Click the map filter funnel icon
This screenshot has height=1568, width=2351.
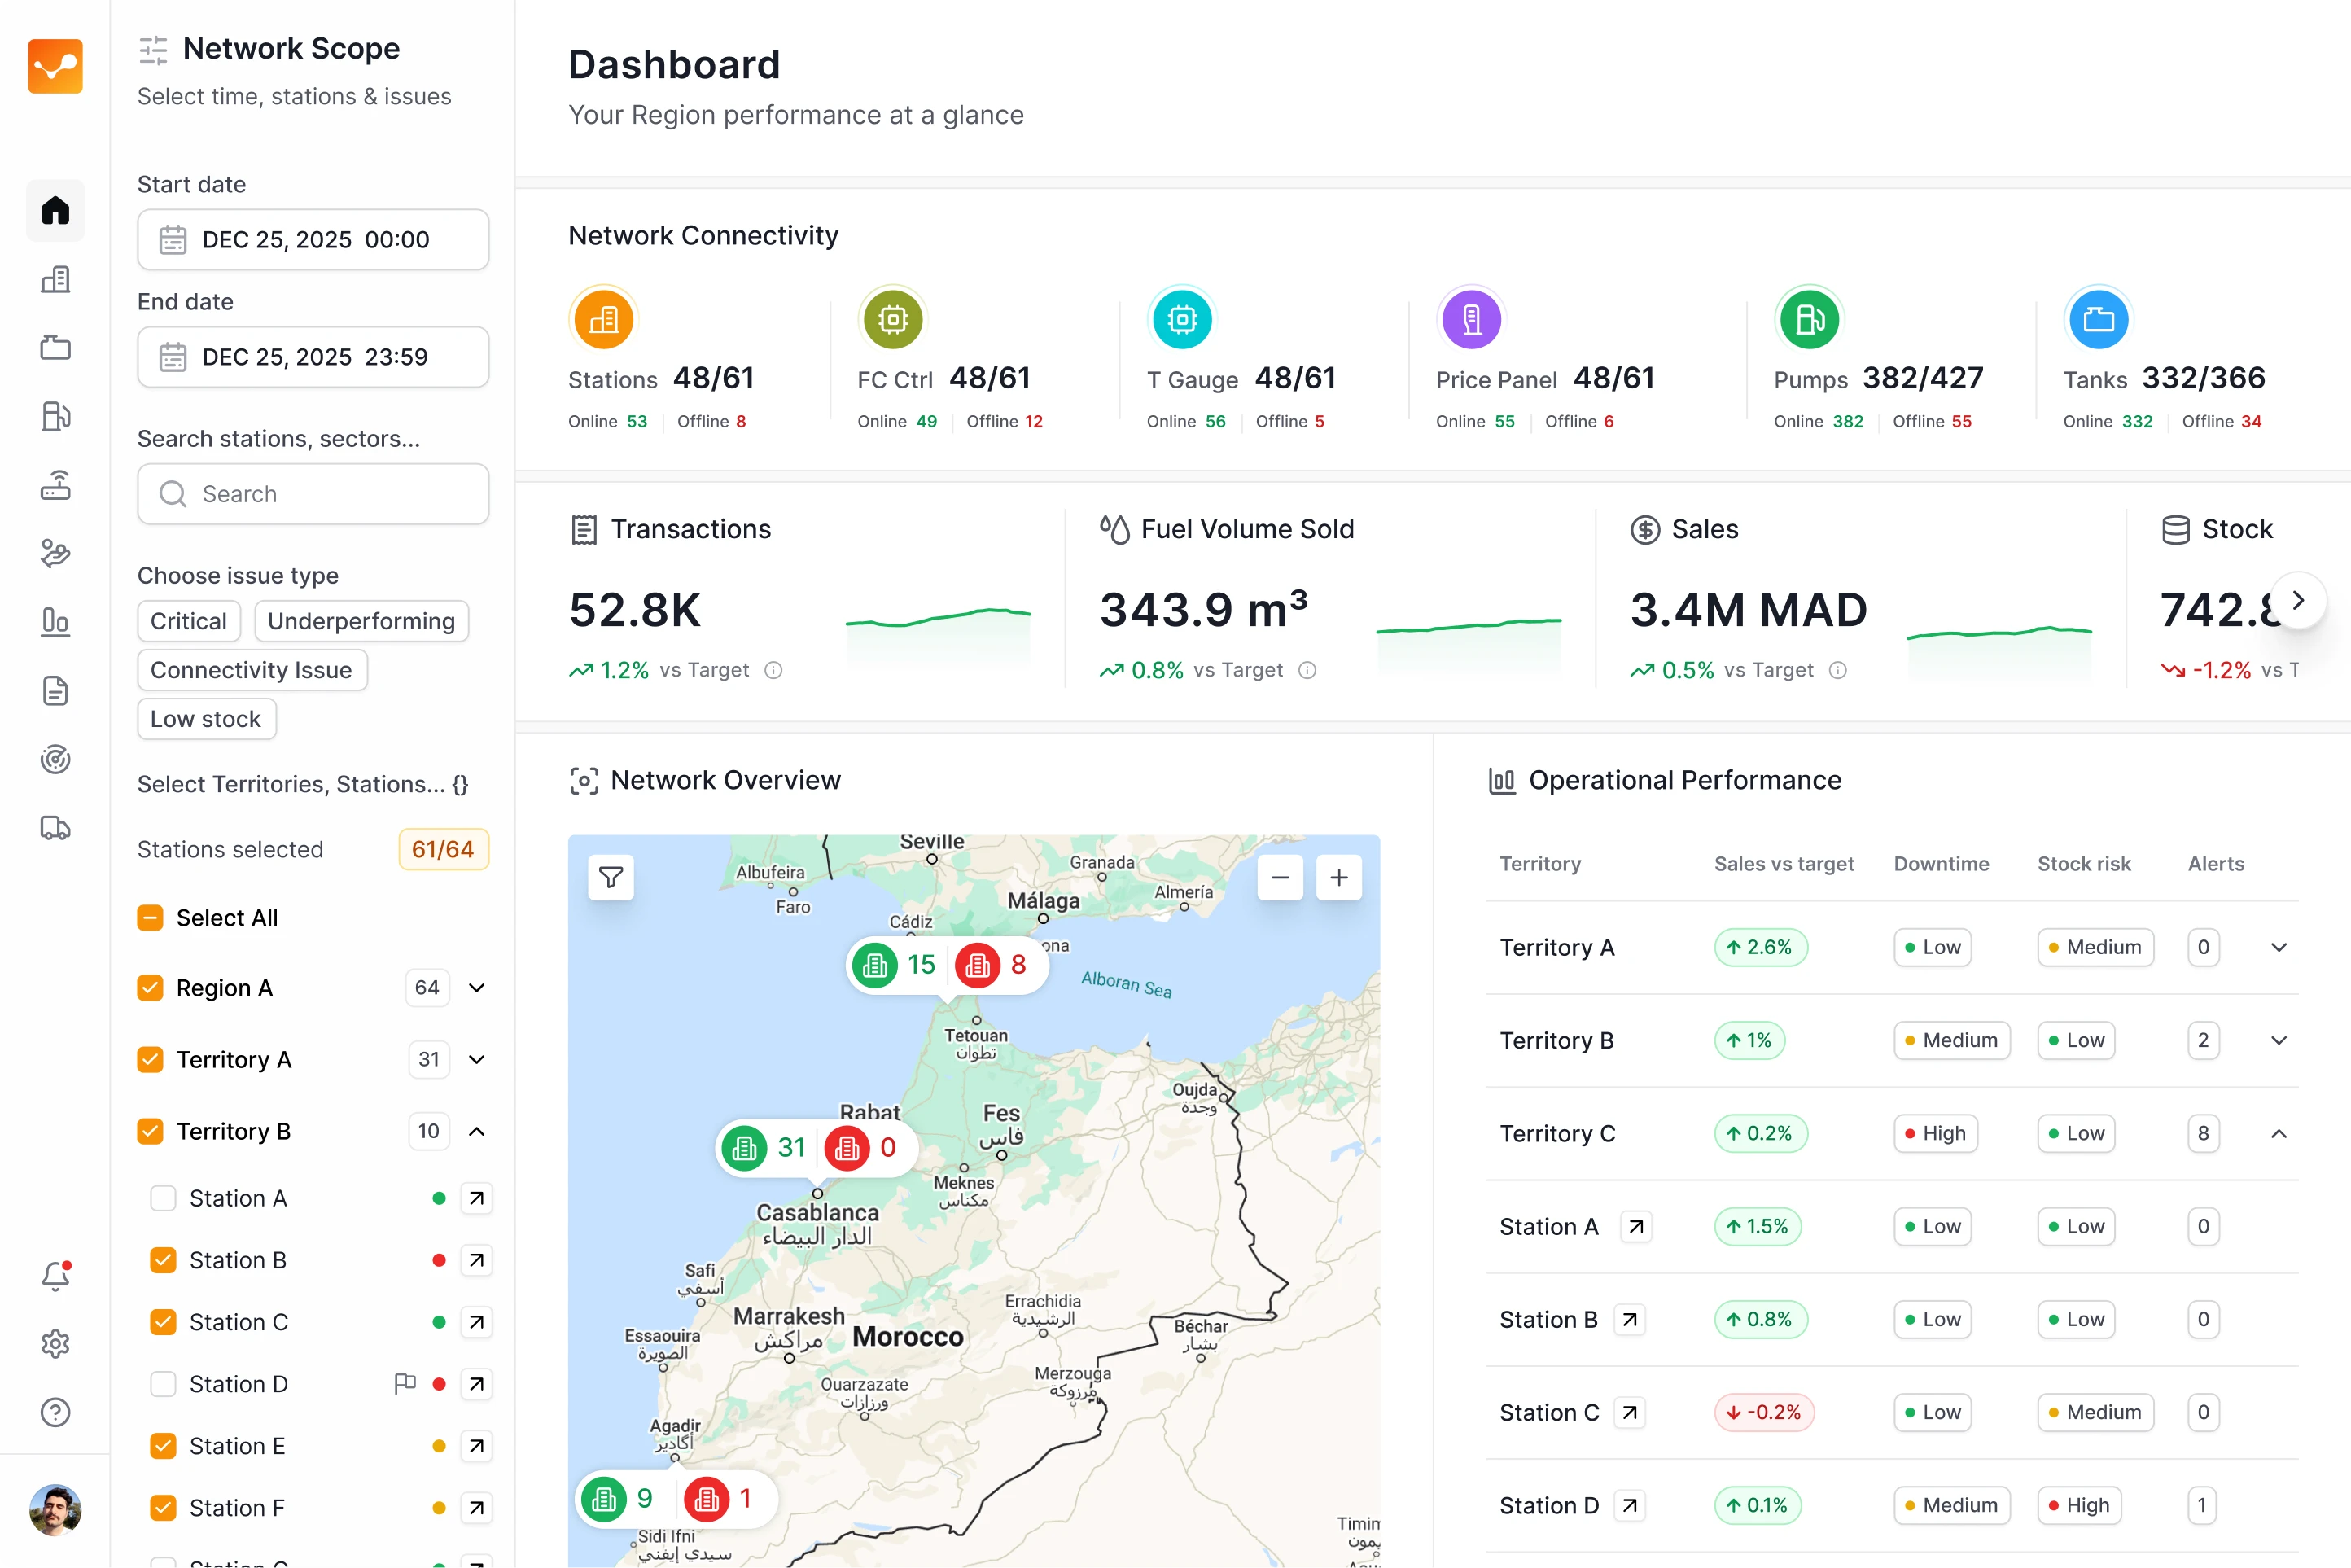pos(611,878)
